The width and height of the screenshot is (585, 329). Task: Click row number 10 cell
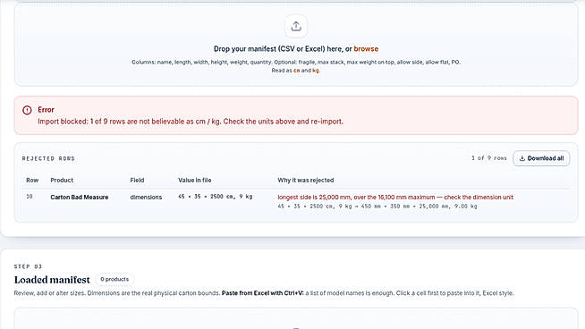(x=30, y=197)
